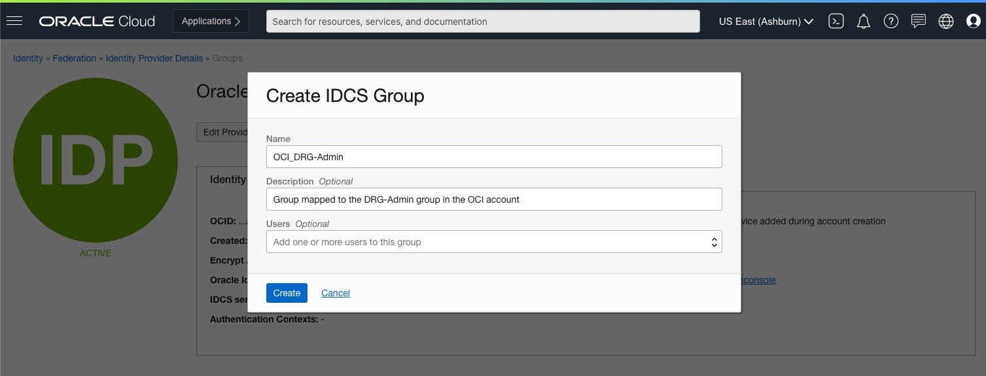The image size is (986, 376).
Task: Open Cloud Shell developer tools icon
Action: coord(836,21)
